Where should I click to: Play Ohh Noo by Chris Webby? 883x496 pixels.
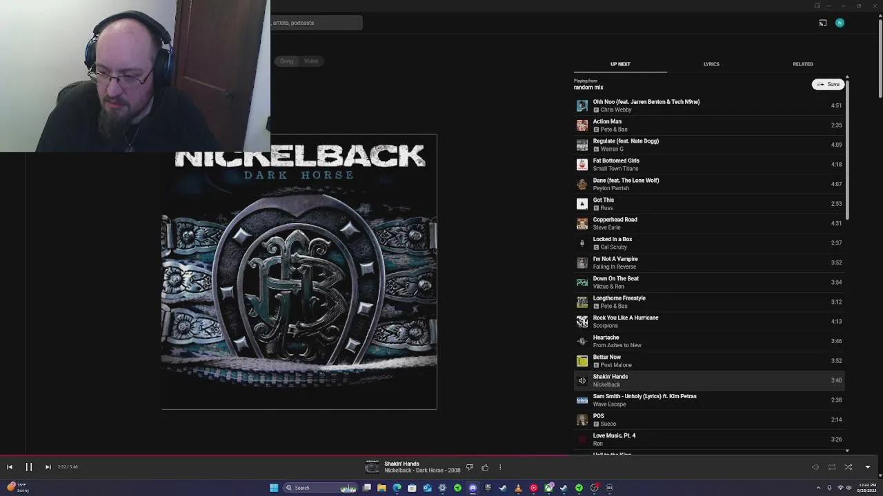pyautogui.click(x=708, y=105)
